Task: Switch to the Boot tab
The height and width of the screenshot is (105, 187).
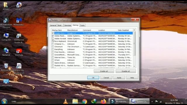Action: pos(60,25)
